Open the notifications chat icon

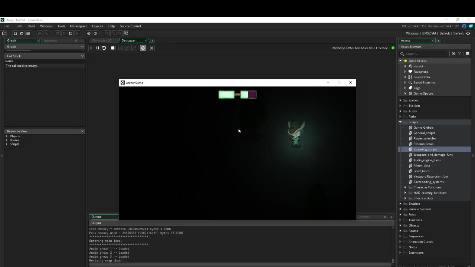471,26
